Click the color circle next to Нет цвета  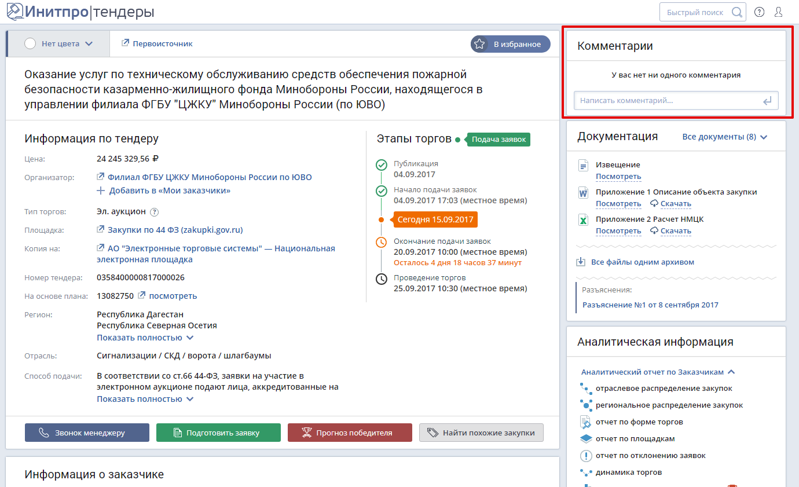pyautogui.click(x=31, y=43)
